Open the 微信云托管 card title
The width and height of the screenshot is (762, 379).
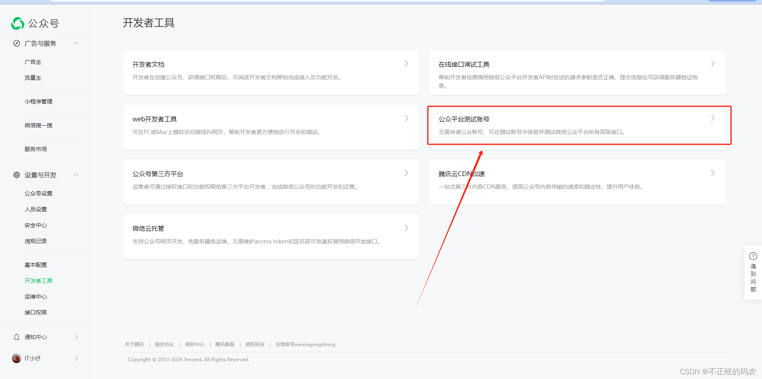(x=148, y=228)
